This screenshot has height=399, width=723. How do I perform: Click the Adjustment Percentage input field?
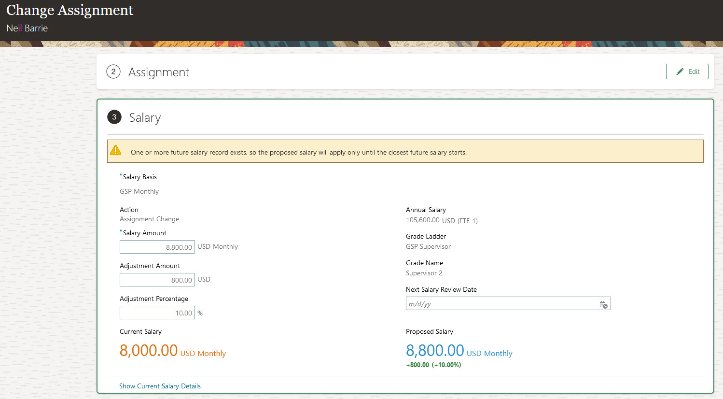pyautogui.click(x=157, y=313)
